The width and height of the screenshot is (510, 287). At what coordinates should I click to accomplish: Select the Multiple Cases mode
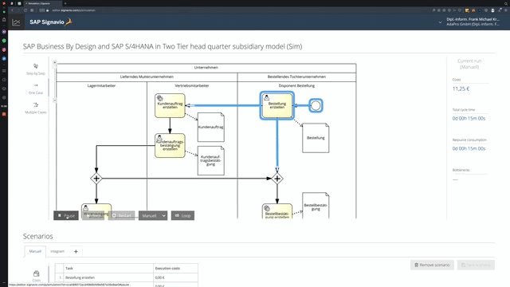[36, 108]
